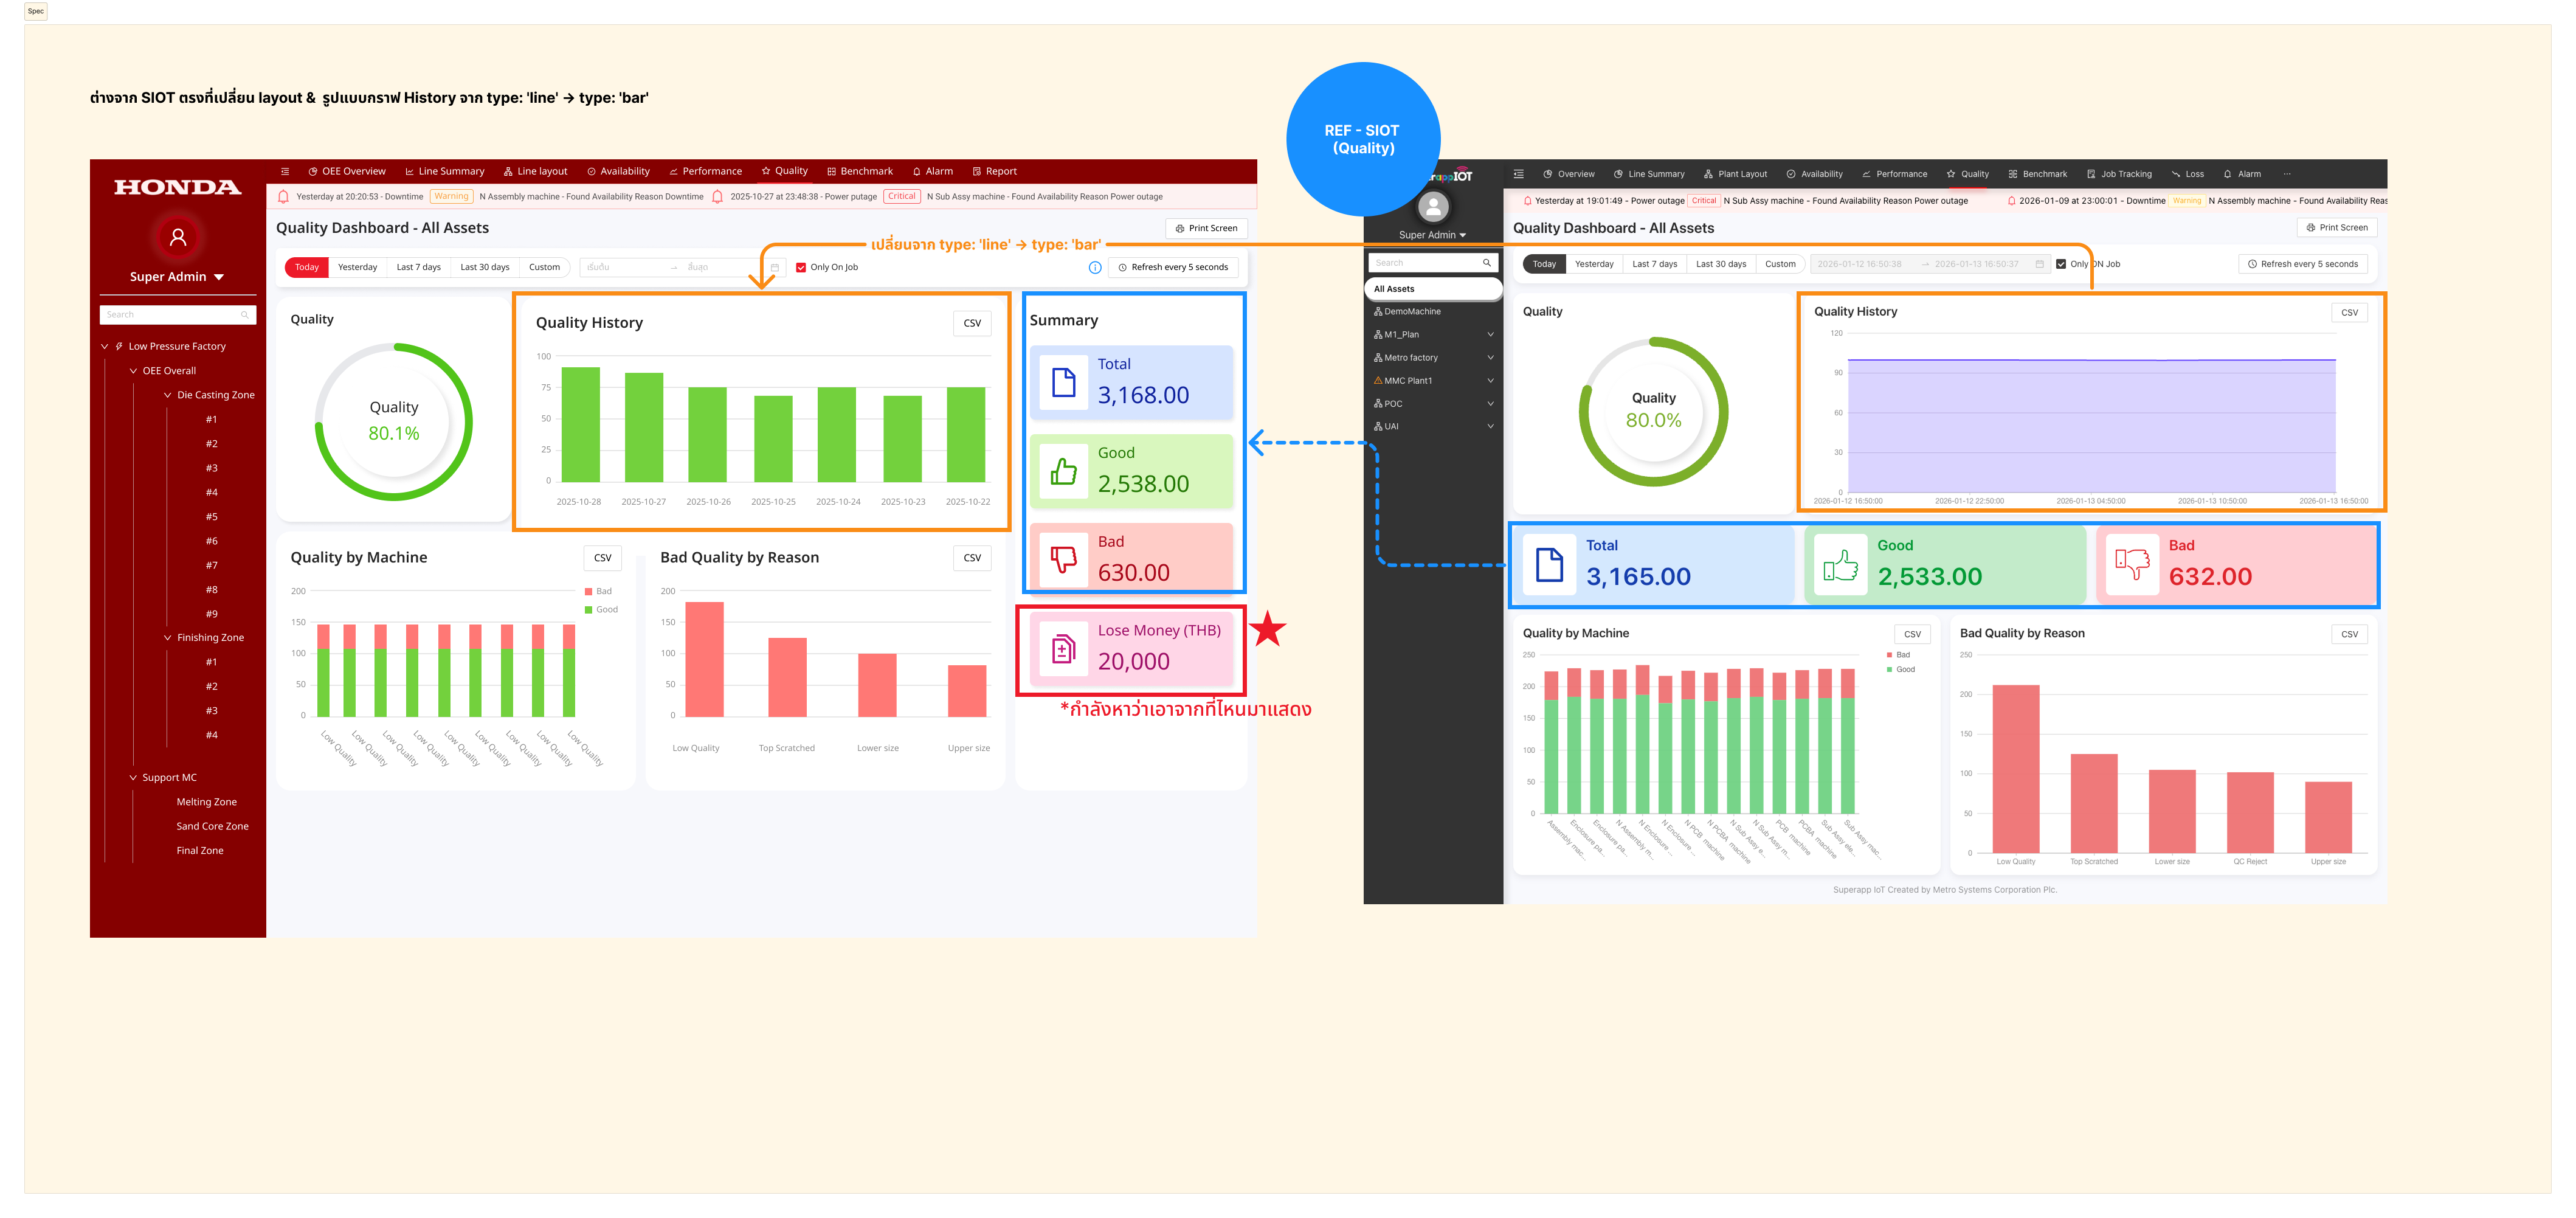The image size is (2576, 1218).
Task: Click the thumbs-up icon in Good summary card
Action: 1063,471
